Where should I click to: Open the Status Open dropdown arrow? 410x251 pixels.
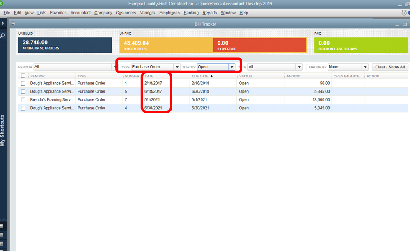click(x=231, y=67)
